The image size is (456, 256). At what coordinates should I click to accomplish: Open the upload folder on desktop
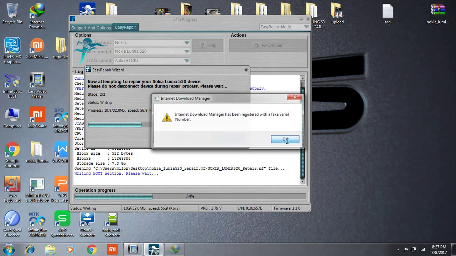coord(337,14)
